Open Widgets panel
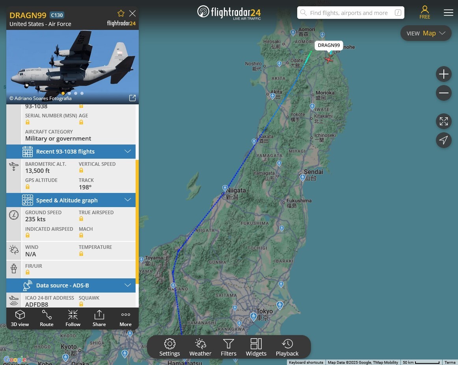Screen dimensions: 458x365 [x=256, y=348]
